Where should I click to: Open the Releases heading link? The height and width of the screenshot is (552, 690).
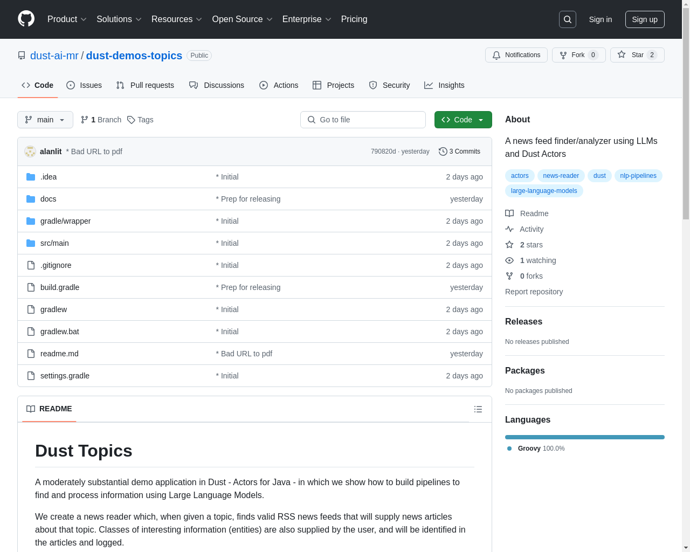click(x=523, y=321)
